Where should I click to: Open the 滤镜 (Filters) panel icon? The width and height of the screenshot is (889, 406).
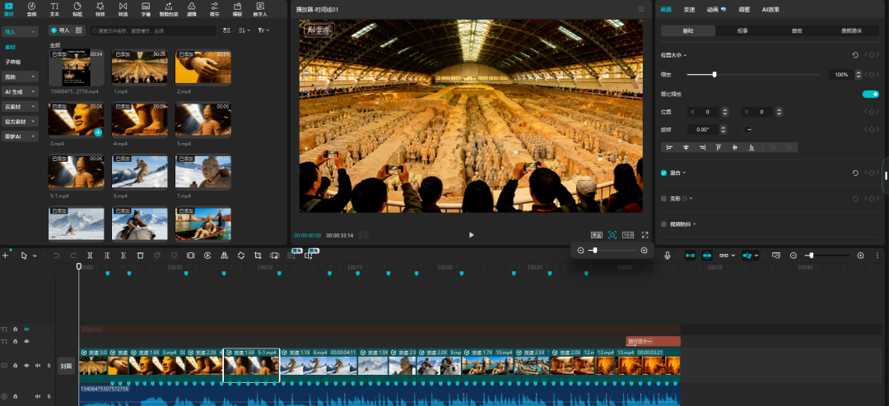(191, 9)
